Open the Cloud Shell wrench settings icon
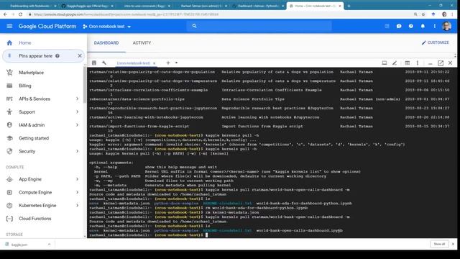 104,63
